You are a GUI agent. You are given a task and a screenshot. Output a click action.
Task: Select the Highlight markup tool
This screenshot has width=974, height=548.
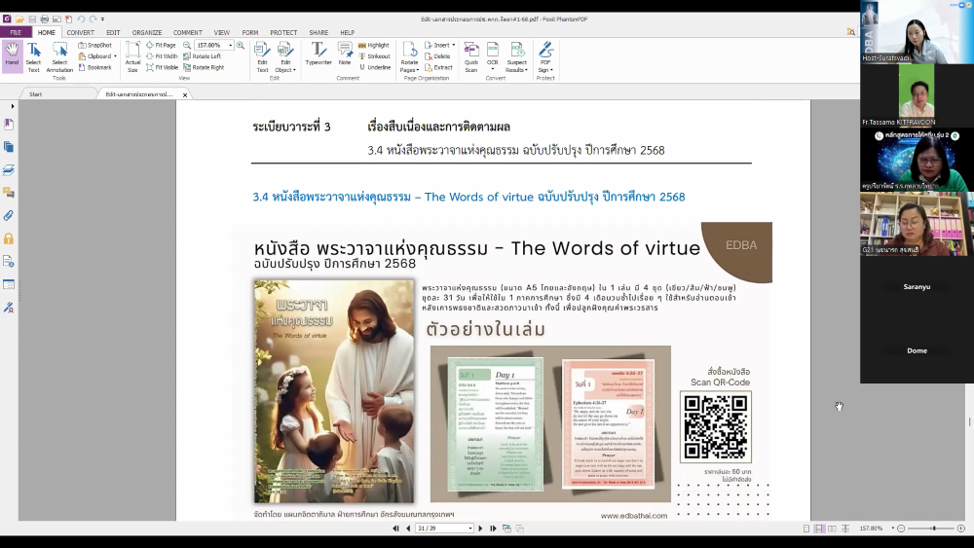374,46
